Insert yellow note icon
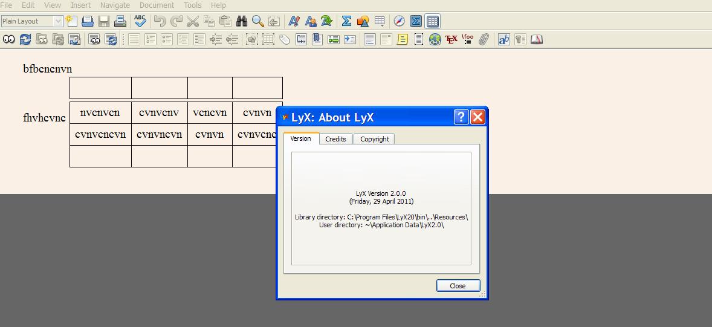 click(x=403, y=39)
